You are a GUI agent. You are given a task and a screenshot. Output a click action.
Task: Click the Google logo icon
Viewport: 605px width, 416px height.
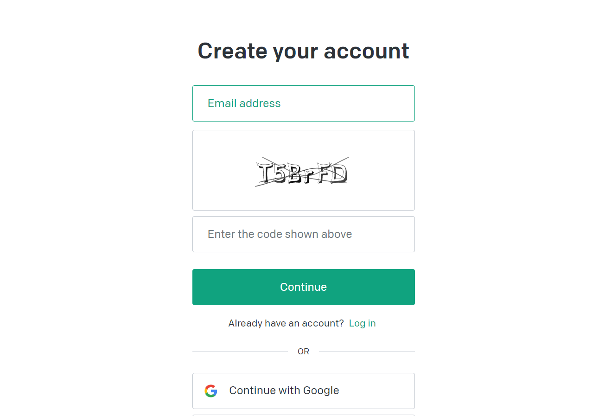point(211,391)
